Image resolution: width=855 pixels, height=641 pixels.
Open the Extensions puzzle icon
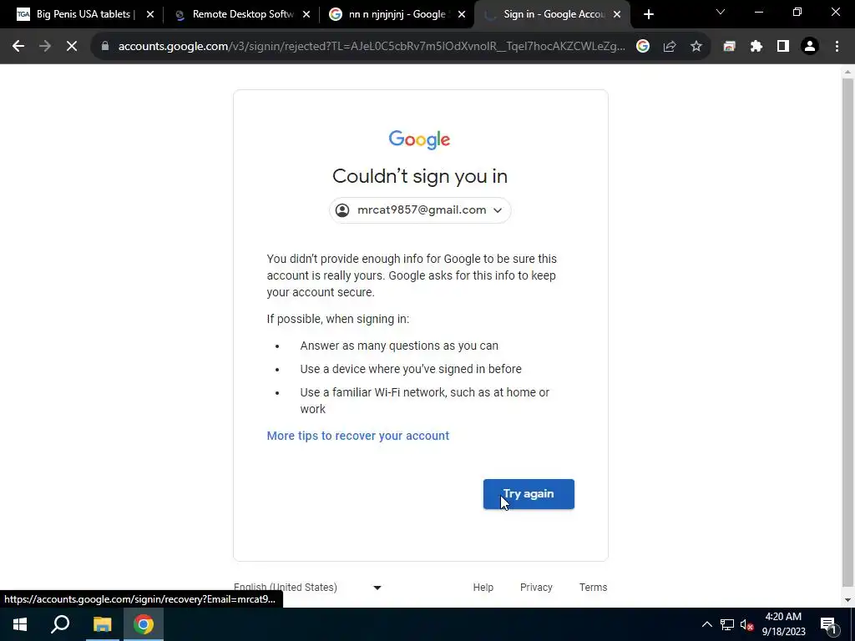[756, 47]
